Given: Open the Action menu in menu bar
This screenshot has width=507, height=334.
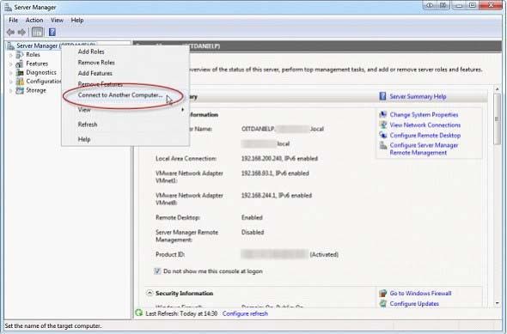Looking at the screenshot, I should [x=34, y=20].
